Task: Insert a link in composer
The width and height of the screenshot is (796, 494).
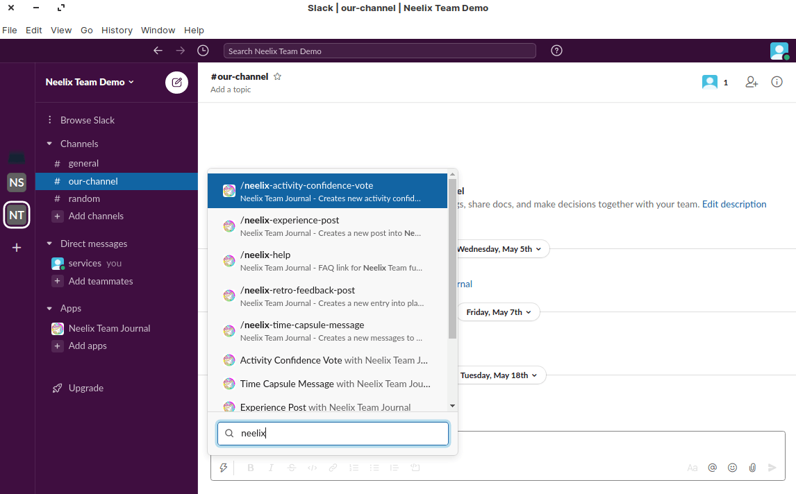Action: pyautogui.click(x=333, y=468)
